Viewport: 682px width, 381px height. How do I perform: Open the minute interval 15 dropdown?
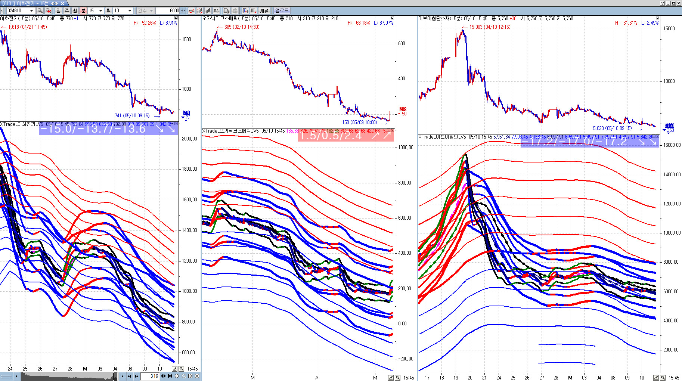coord(100,11)
